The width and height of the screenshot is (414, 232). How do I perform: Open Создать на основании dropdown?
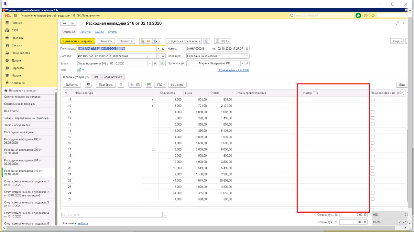pyautogui.click(x=184, y=41)
